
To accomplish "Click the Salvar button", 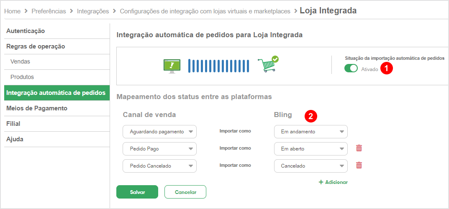I will tap(137, 192).
